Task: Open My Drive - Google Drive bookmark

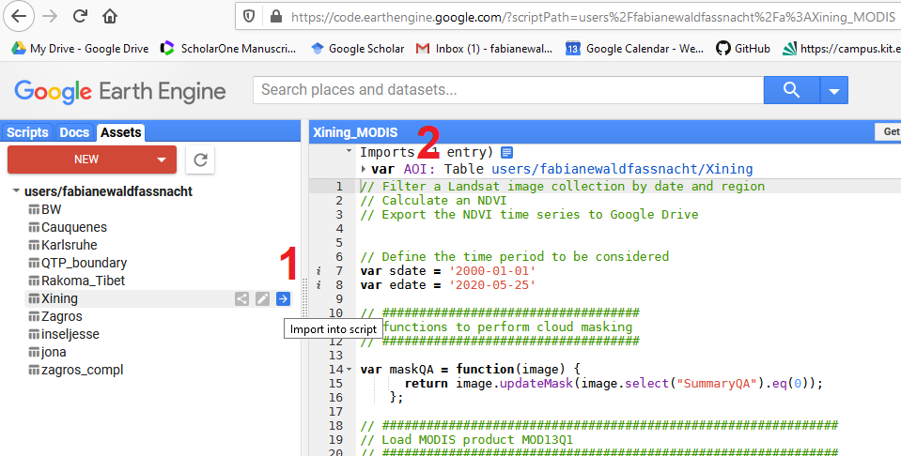Action: click(80, 49)
